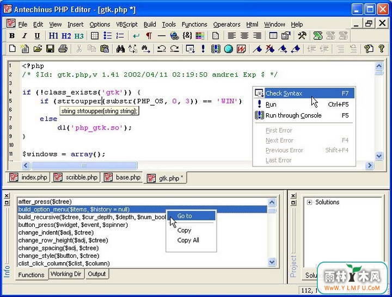This screenshot has height=297, width=392.
Task: Open a file with the folder icon
Action: tap(38, 48)
